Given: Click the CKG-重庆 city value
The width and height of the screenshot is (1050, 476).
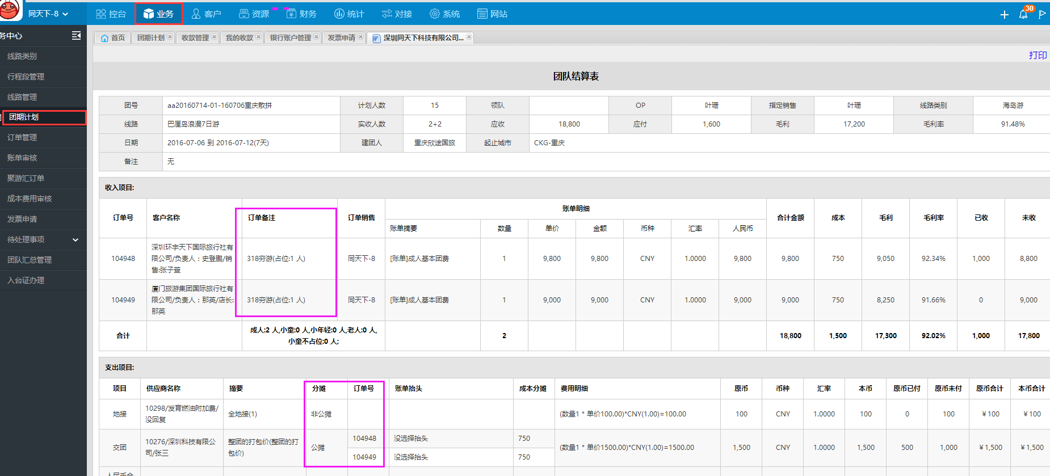Looking at the screenshot, I should 549,143.
